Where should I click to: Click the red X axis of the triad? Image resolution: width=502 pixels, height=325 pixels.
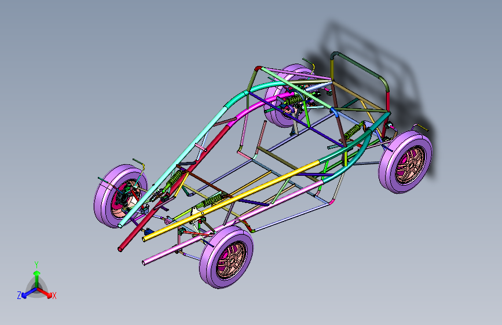45,293
